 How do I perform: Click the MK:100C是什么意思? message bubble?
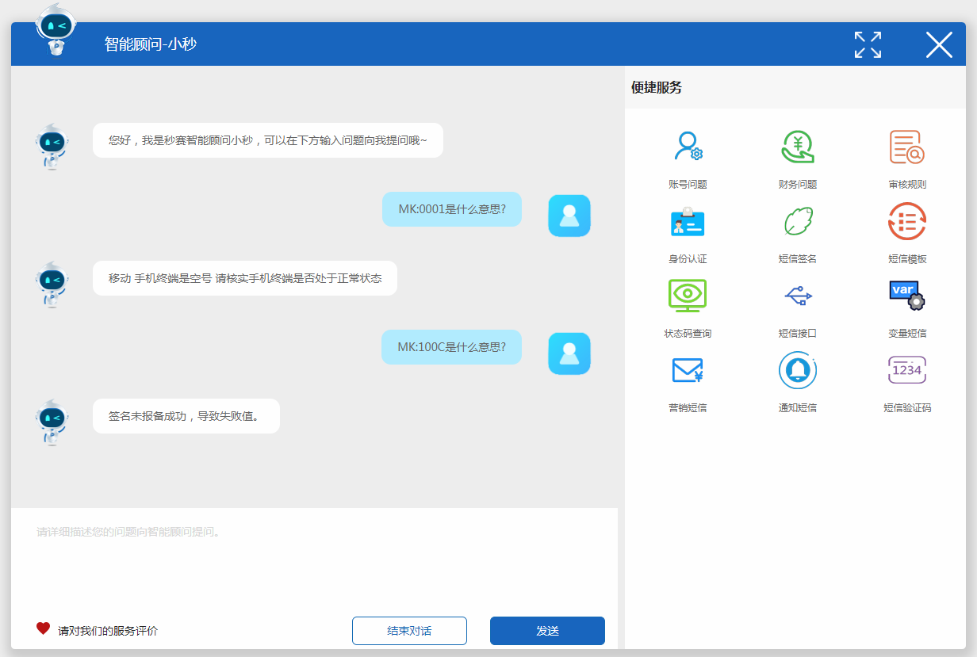tap(452, 347)
